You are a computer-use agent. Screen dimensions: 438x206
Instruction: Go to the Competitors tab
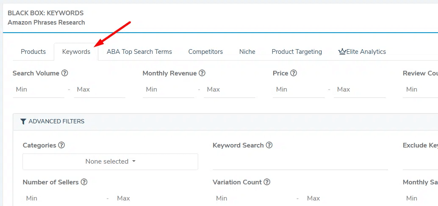[205, 52]
